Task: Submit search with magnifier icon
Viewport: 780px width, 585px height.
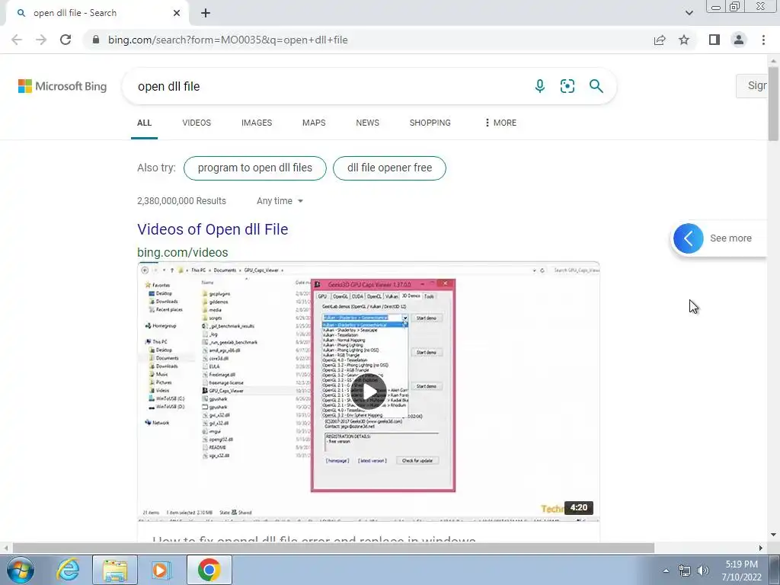Action: [x=596, y=86]
